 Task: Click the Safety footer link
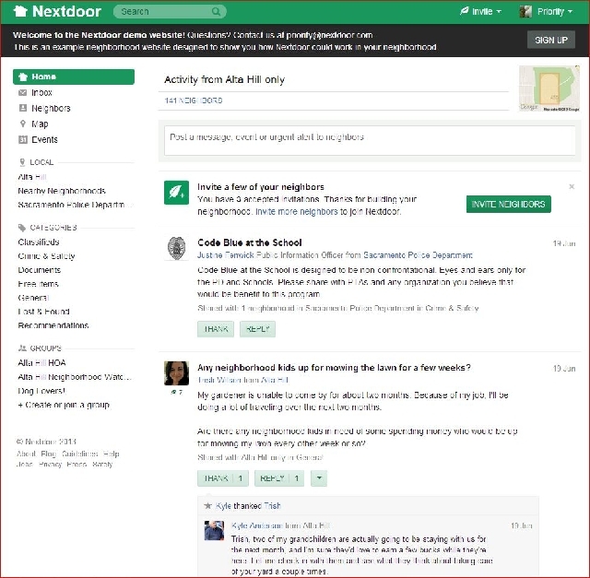click(102, 465)
